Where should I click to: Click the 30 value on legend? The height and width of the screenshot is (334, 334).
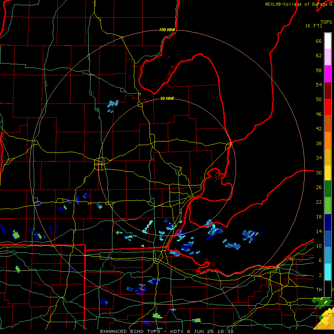[x=319, y=173]
